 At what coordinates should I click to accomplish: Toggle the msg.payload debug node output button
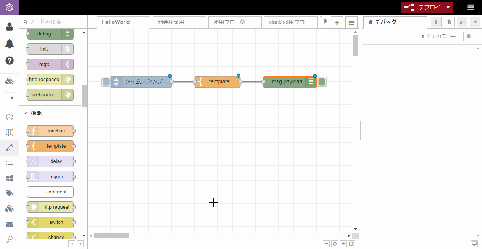pos(322,82)
